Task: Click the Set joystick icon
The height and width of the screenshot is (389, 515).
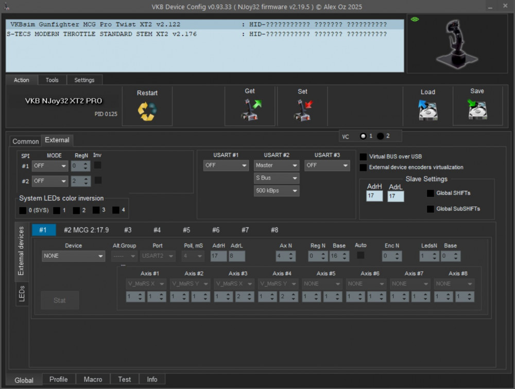Action: point(303,110)
